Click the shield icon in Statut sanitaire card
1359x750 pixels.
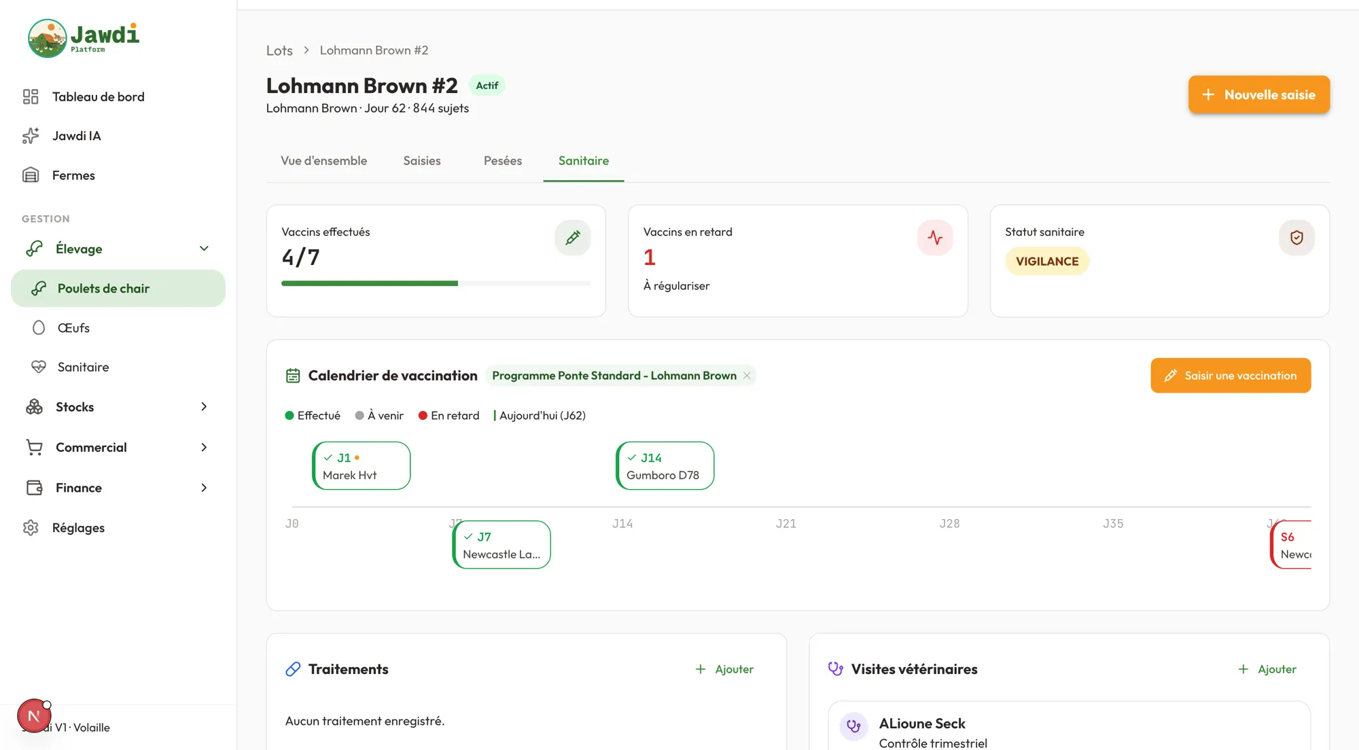[x=1296, y=238]
